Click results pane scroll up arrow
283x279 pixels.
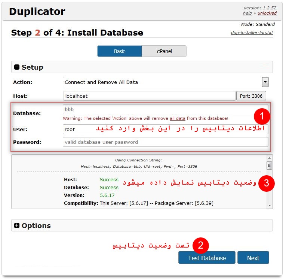tap(270, 158)
